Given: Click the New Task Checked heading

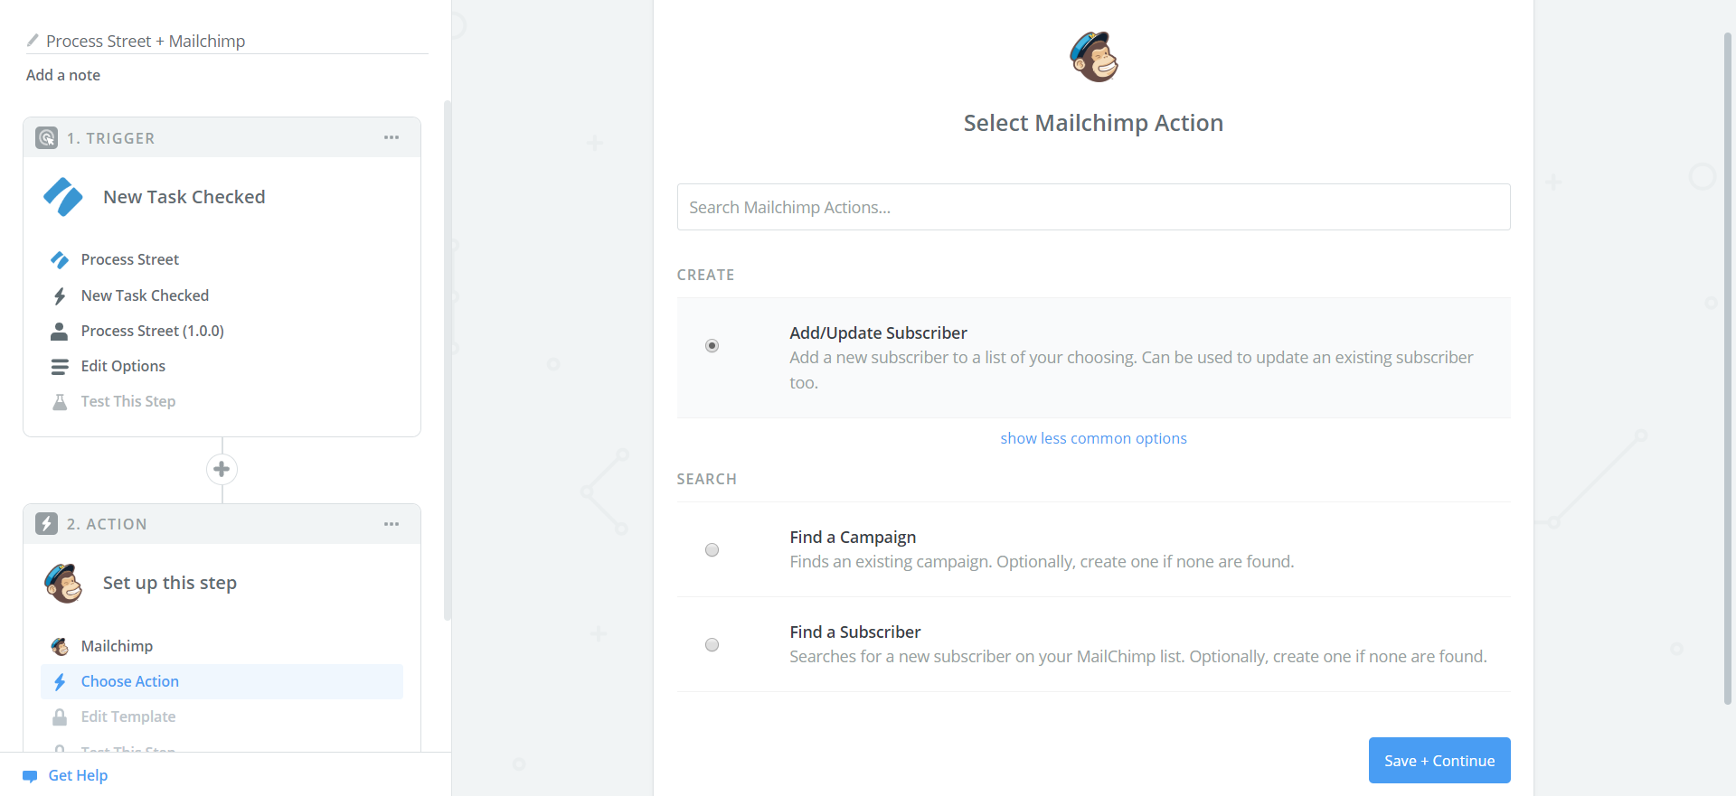Looking at the screenshot, I should pyautogui.click(x=184, y=197).
